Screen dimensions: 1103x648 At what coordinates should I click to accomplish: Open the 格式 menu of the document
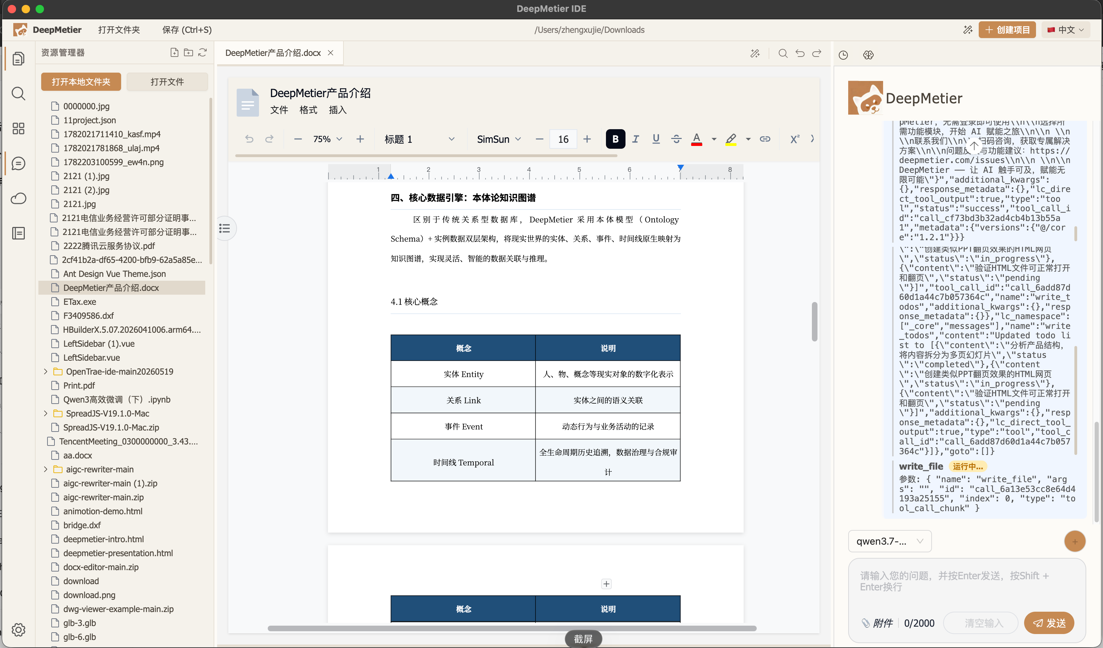click(x=308, y=110)
